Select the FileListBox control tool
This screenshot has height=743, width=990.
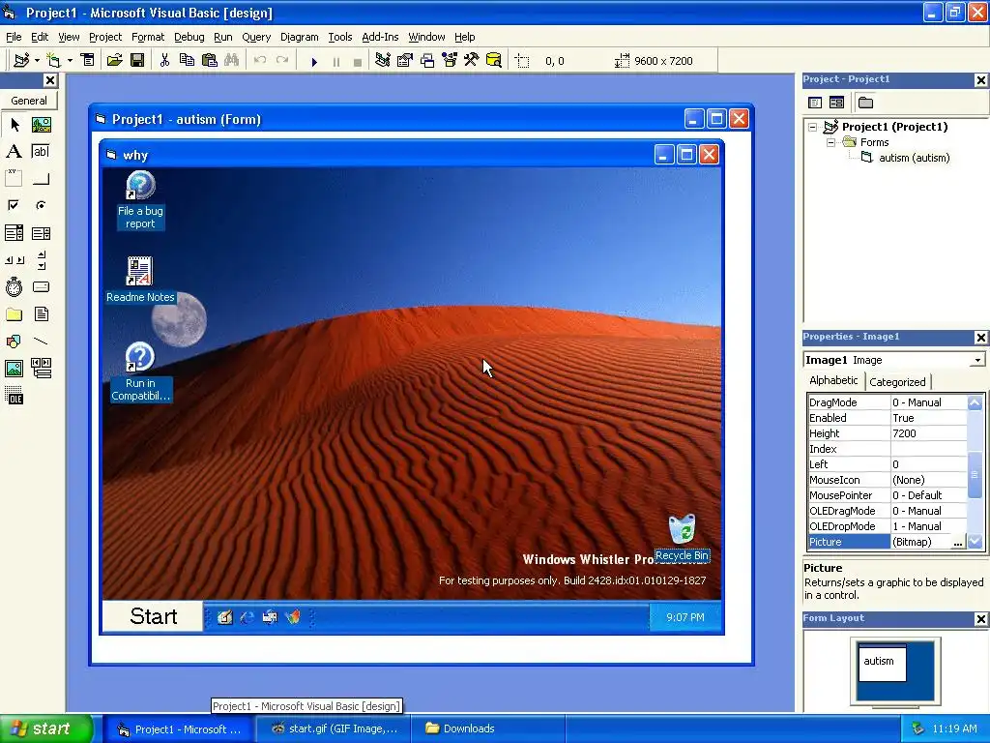(x=41, y=314)
